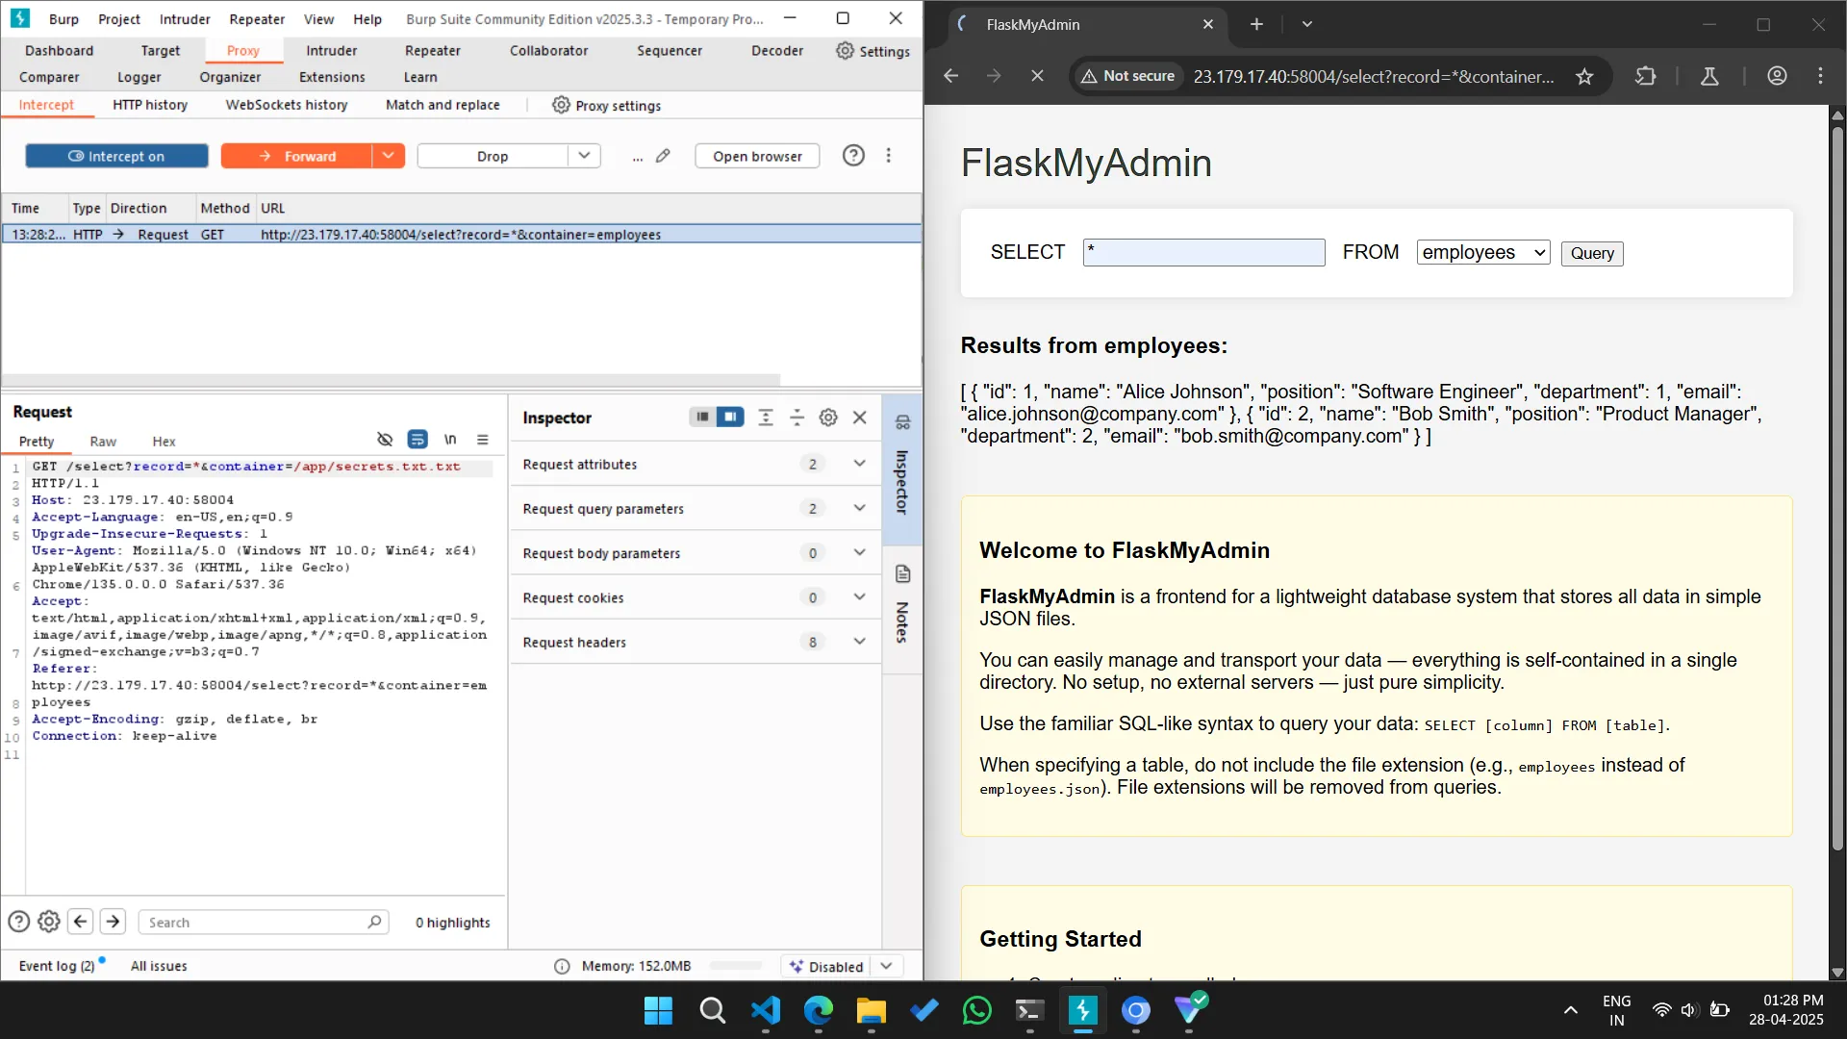Switch Inspector to side layout icon
The width and height of the screenshot is (1847, 1039).
click(730, 417)
